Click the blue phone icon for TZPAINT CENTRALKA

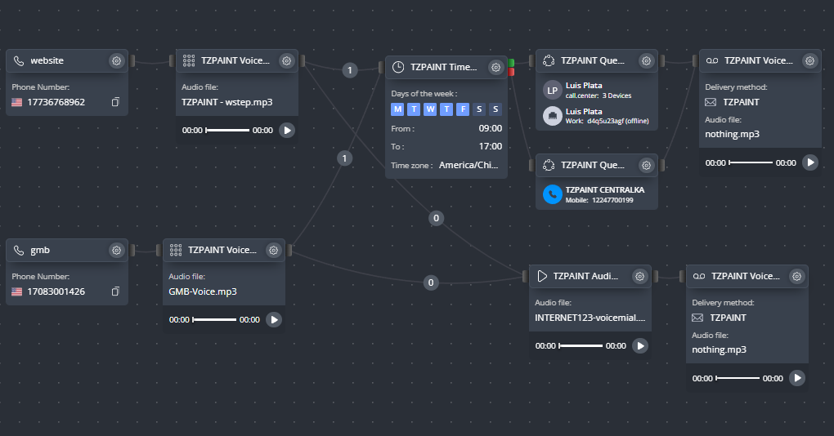pos(552,194)
